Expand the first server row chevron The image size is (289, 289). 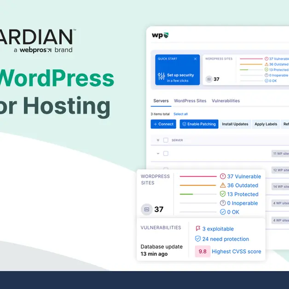click(x=158, y=153)
